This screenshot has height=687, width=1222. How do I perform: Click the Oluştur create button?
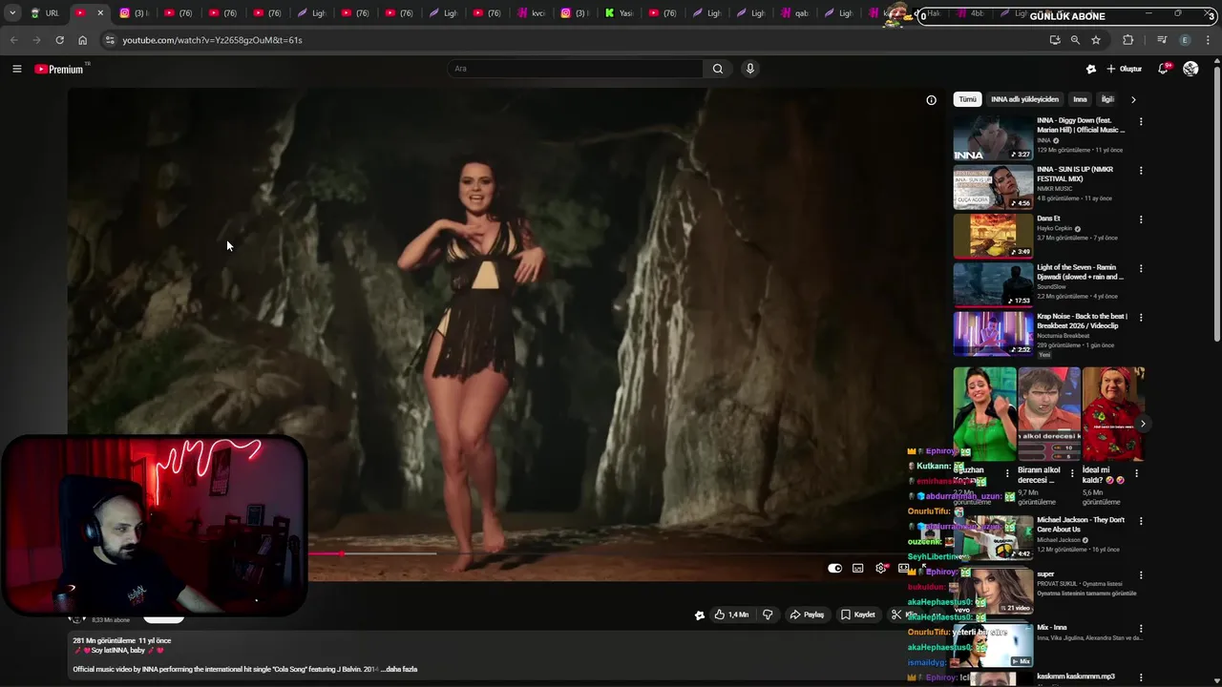tap(1124, 69)
